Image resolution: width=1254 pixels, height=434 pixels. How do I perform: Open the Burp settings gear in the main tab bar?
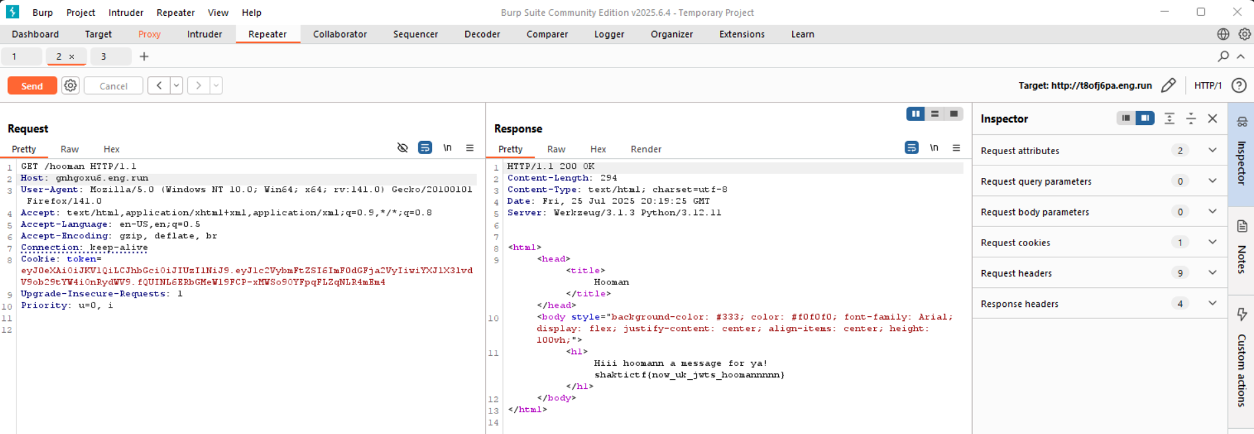click(x=1244, y=34)
